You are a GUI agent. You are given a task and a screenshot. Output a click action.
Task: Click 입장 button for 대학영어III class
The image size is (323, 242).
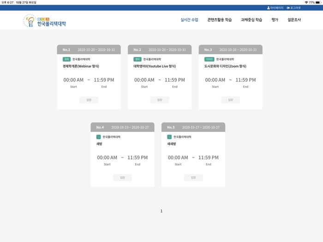coord(160,100)
